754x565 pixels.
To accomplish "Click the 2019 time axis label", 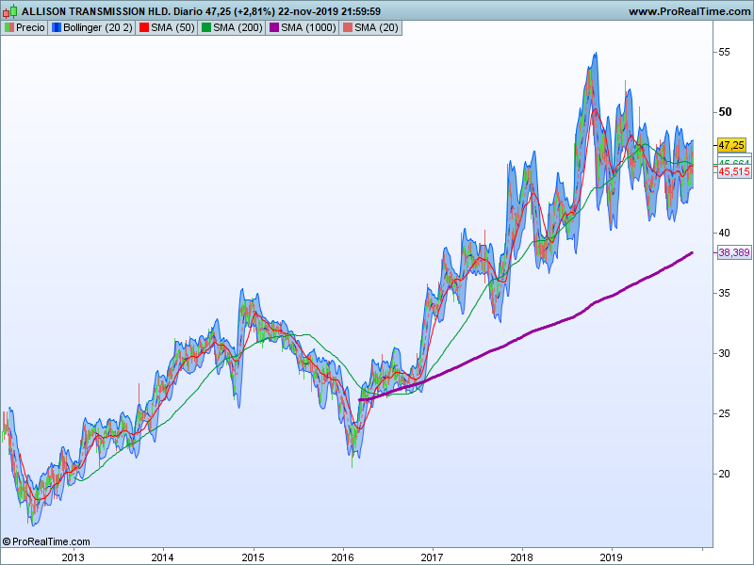I will [611, 557].
